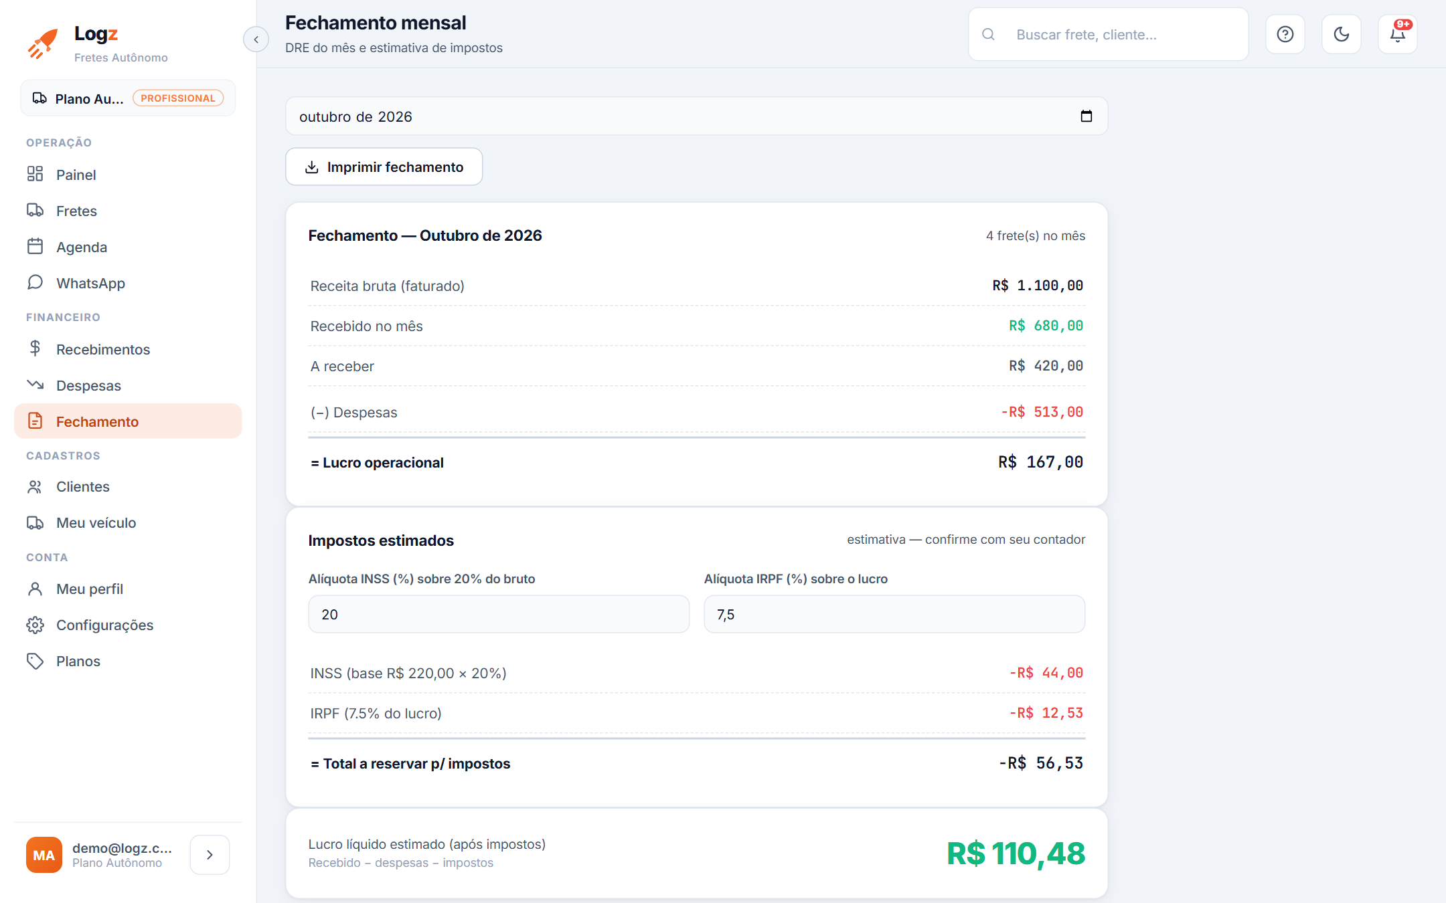Screen dimensions: 1446x903
Task: Click the 4 frete(s) no mês text
Action: click(x=1035, y=235)
